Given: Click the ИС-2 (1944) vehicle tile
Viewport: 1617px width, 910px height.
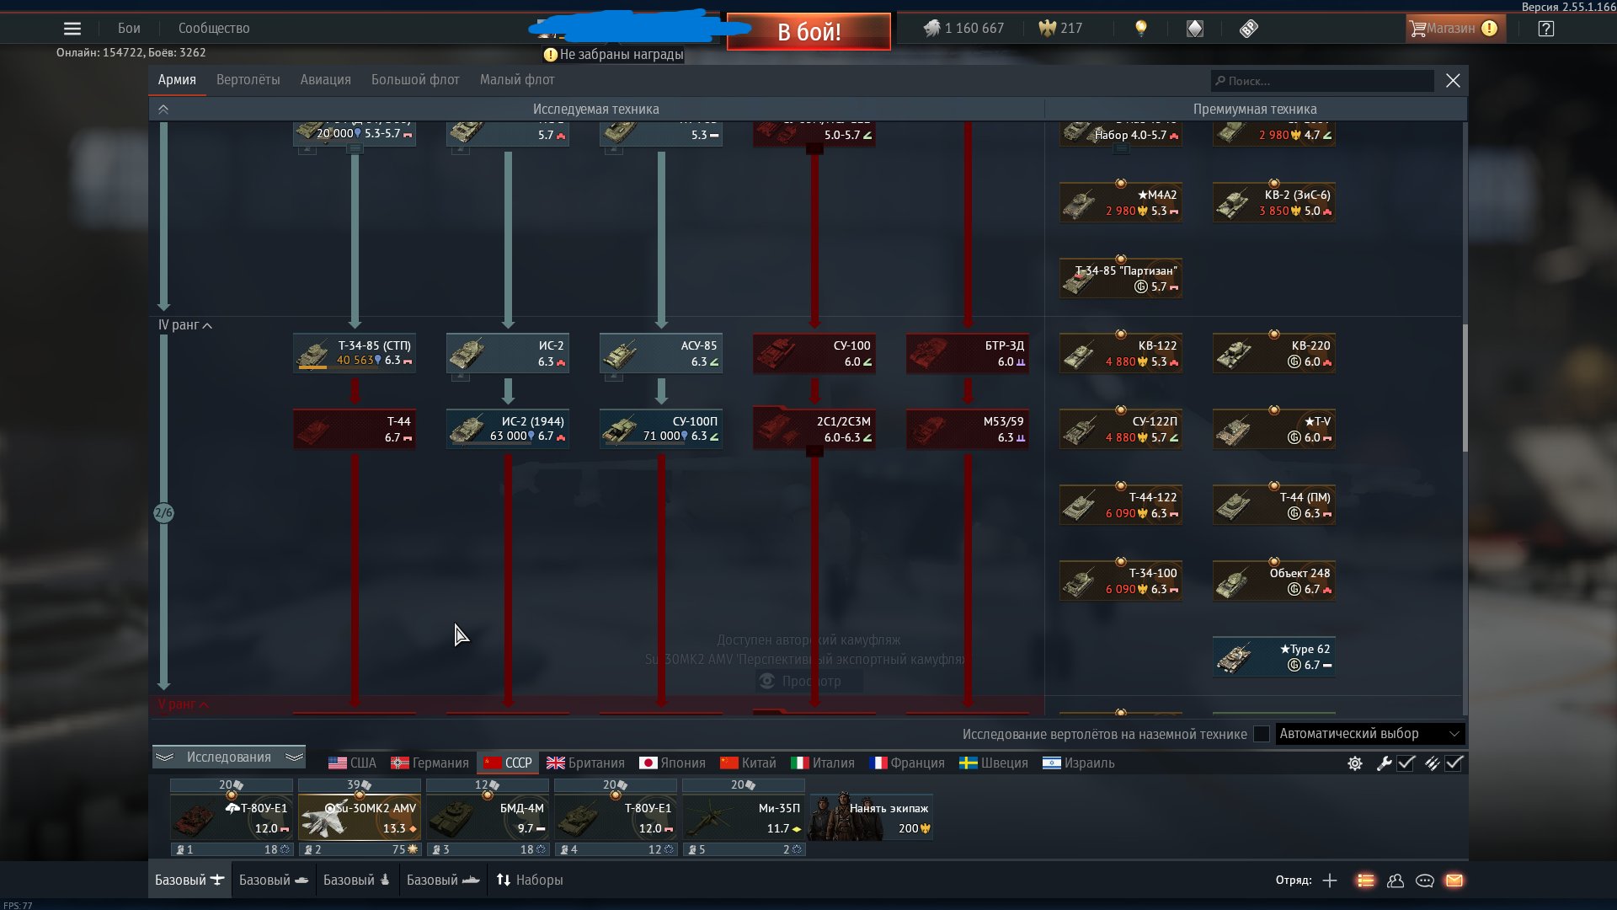Looking at the screenshot, I should (x=508, y=428).
